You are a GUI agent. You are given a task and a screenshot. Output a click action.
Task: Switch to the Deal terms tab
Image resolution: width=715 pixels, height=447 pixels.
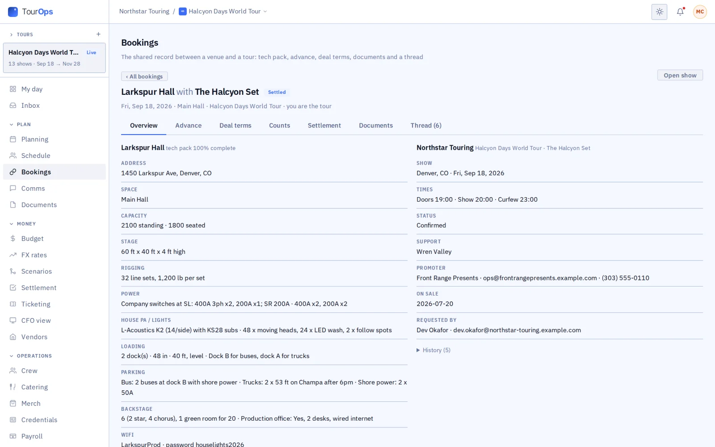[235, 126]
